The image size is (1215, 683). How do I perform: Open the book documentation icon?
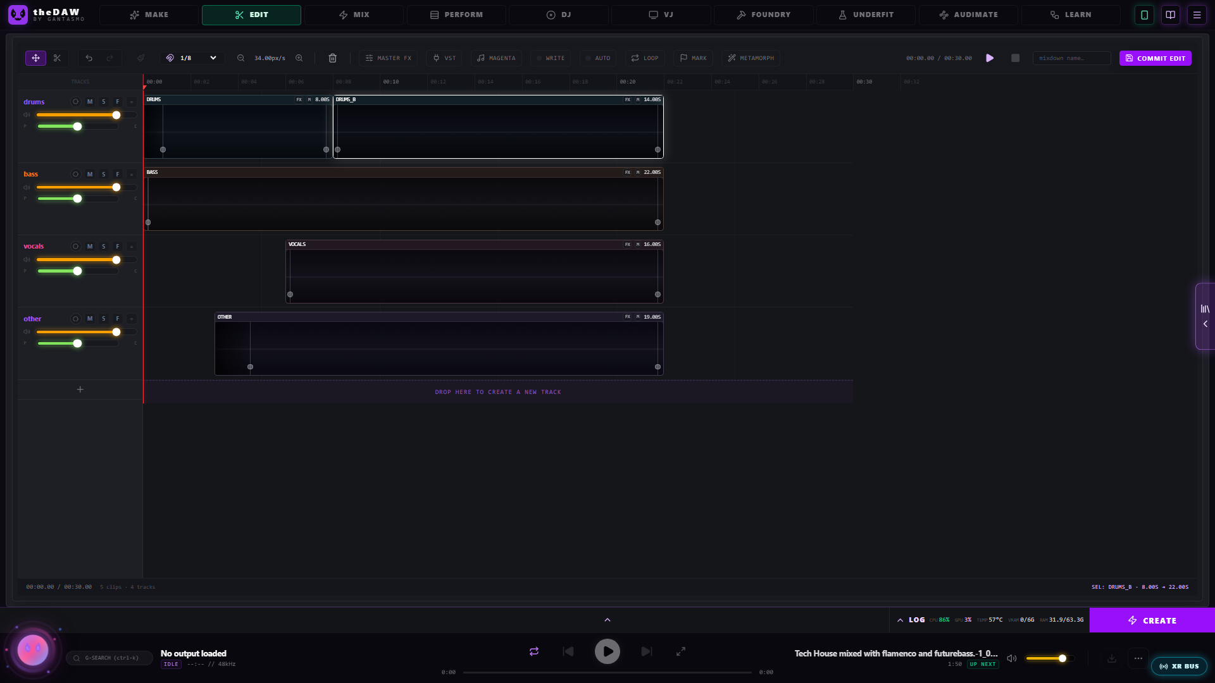coord(1171,15)
